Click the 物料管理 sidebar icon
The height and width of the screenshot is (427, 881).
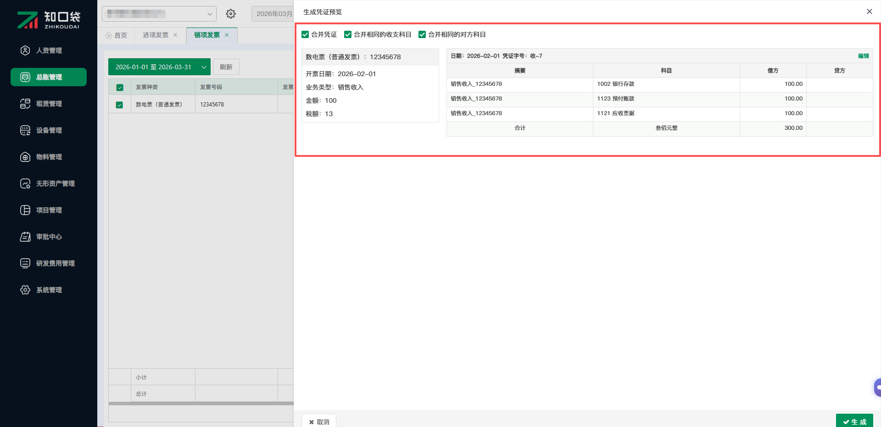coord(25,157)
